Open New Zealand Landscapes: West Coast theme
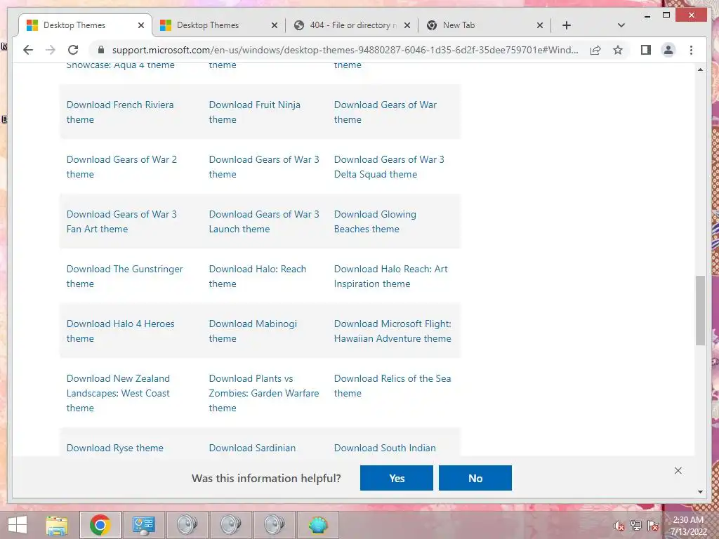 coord(118,393)
